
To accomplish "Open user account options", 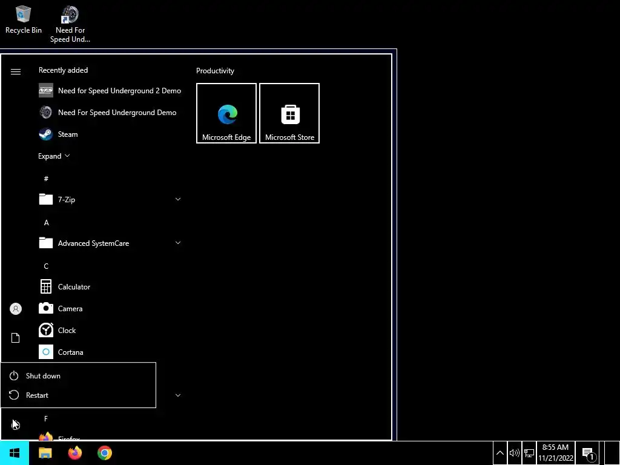I will point(15,309).
